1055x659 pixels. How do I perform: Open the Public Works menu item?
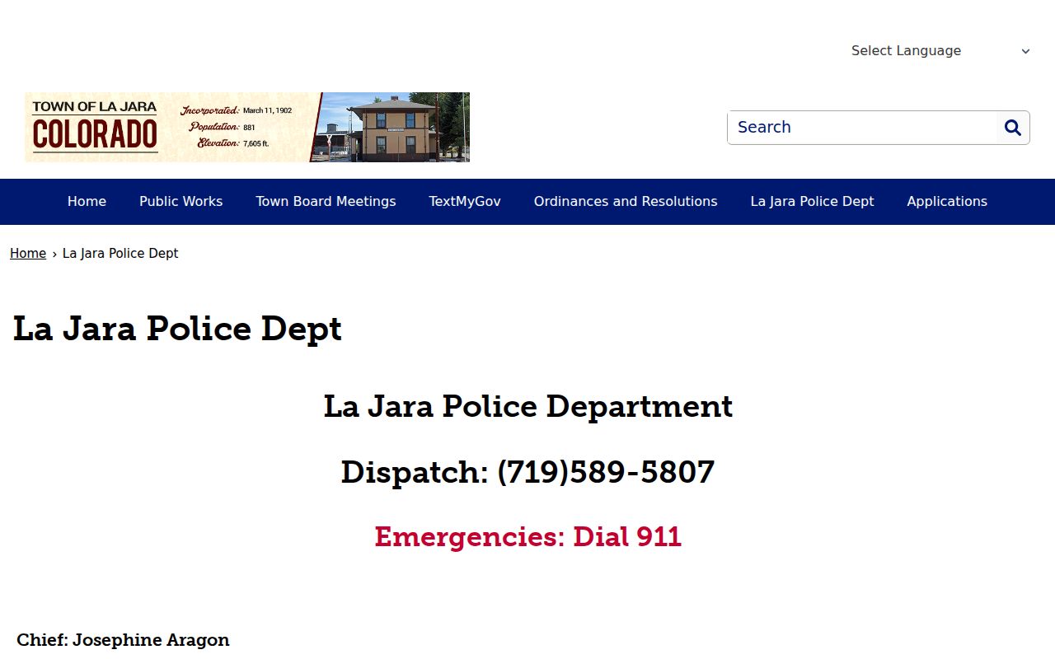181,202
